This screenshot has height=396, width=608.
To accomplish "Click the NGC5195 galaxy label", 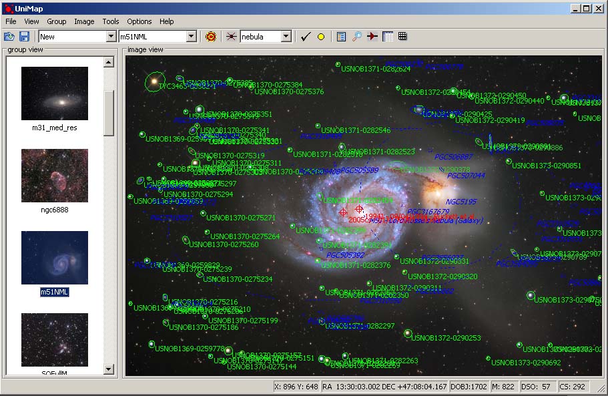I will (461, 202).
